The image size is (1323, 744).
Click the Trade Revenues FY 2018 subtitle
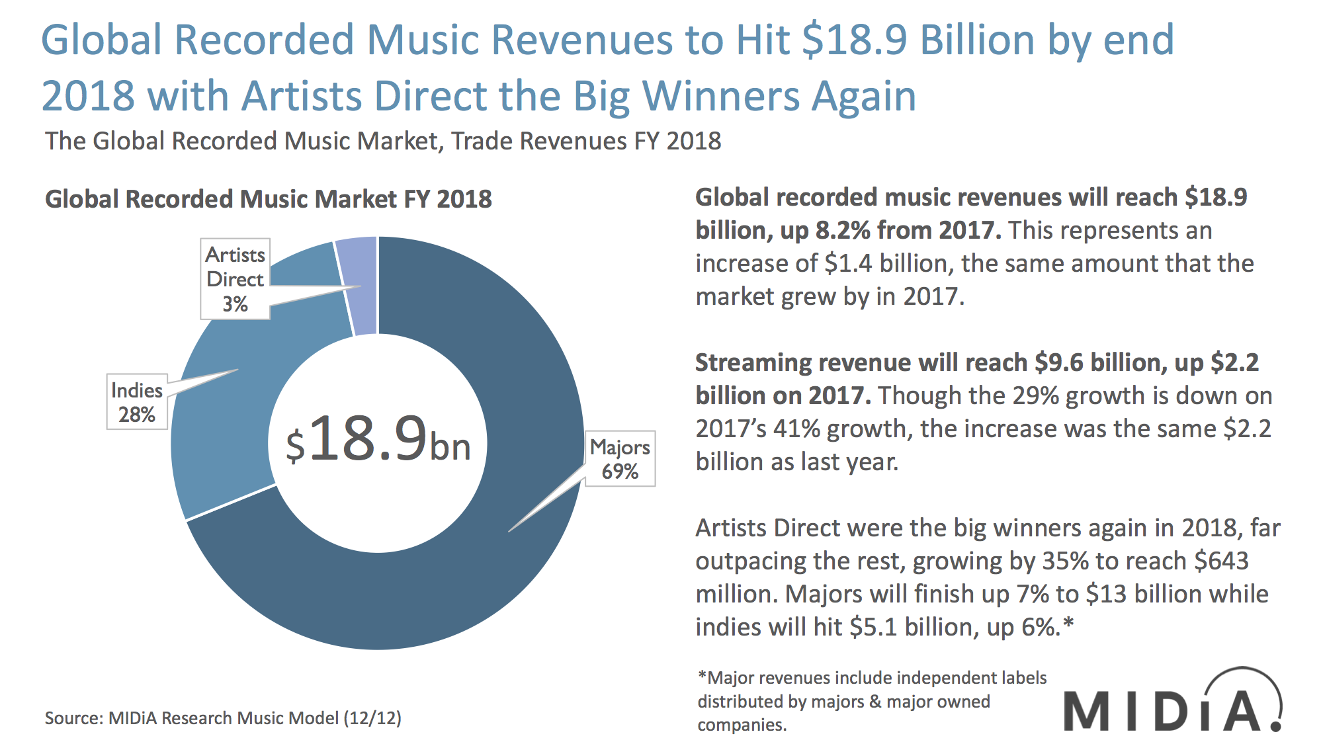383,141
